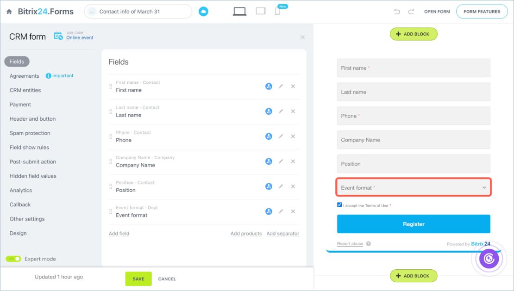Edit the Phone field with pencil
Screen dimensions: 514x291
pyautogui.click(x=281, y=136)
